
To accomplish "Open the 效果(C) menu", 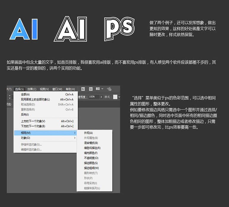I will click(32, 89).
